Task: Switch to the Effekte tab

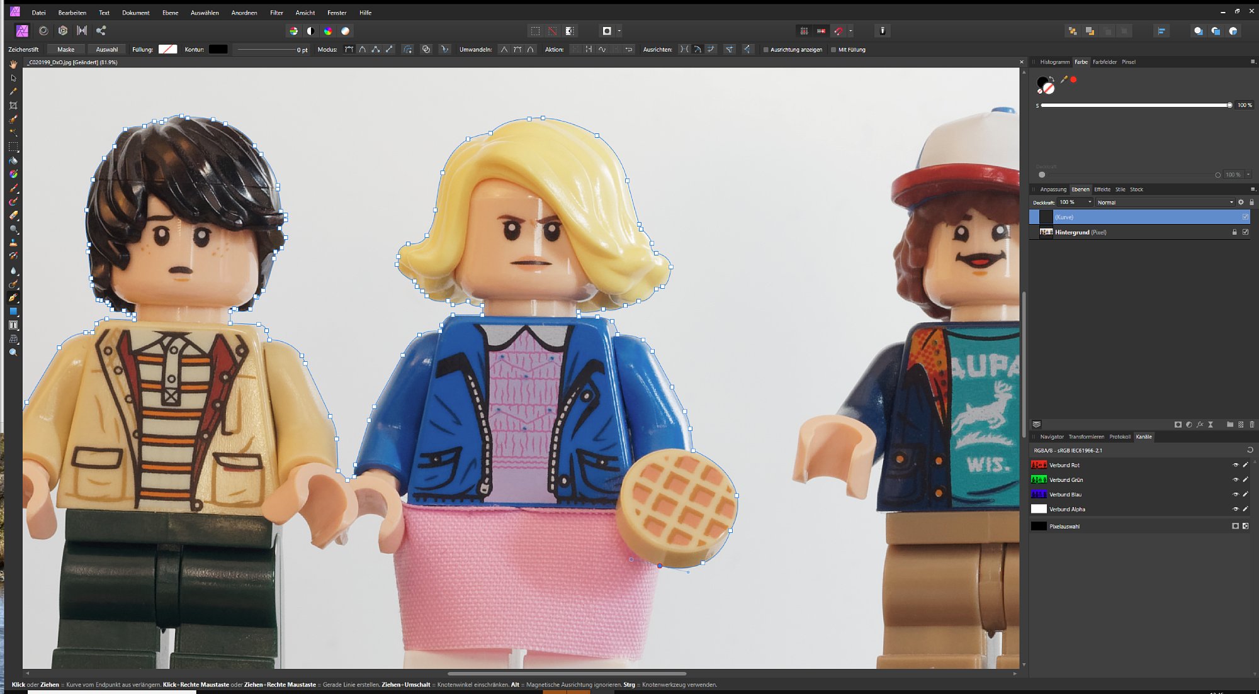Action: tap(1102, 189)
